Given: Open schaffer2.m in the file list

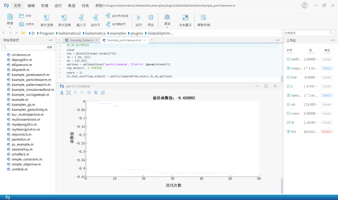Looking at the screenshot, I should (20, 154).
